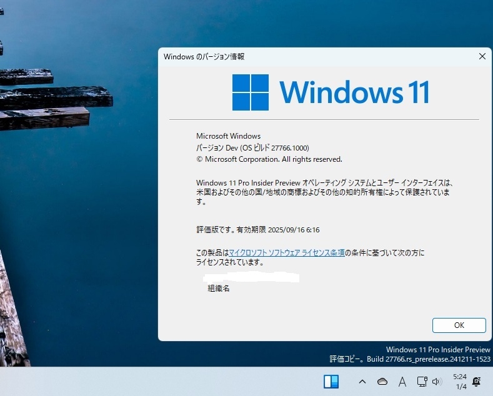Click the Windows 11 Pro Insider Preview paragraph

click(325, 192)
